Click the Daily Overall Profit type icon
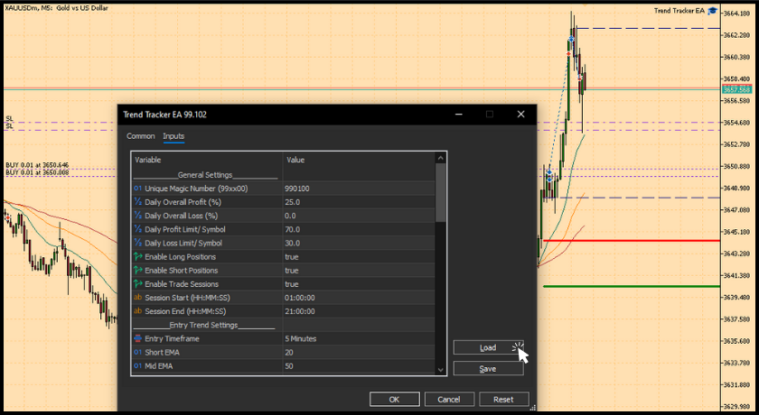 pos(138,202)
